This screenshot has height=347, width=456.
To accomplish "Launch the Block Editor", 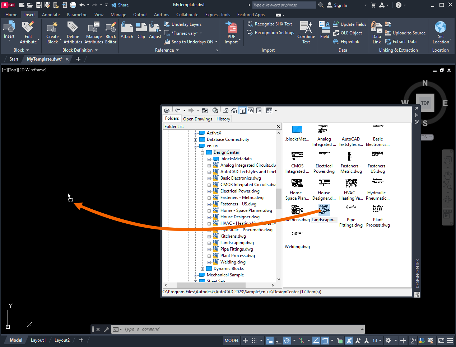I will 111,32.
